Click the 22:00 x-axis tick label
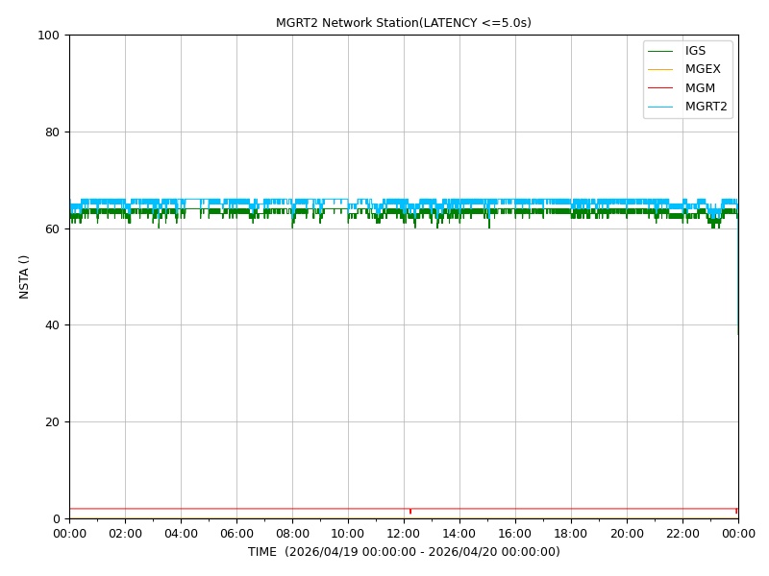 [x=682, y=534]
